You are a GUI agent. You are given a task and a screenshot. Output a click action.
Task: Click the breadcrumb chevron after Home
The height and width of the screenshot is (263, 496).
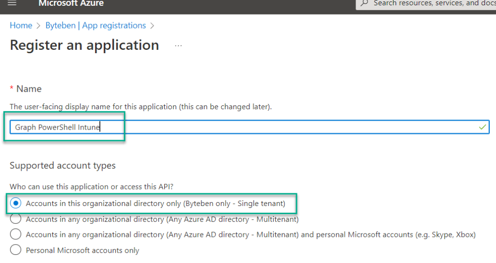(39, 26)
